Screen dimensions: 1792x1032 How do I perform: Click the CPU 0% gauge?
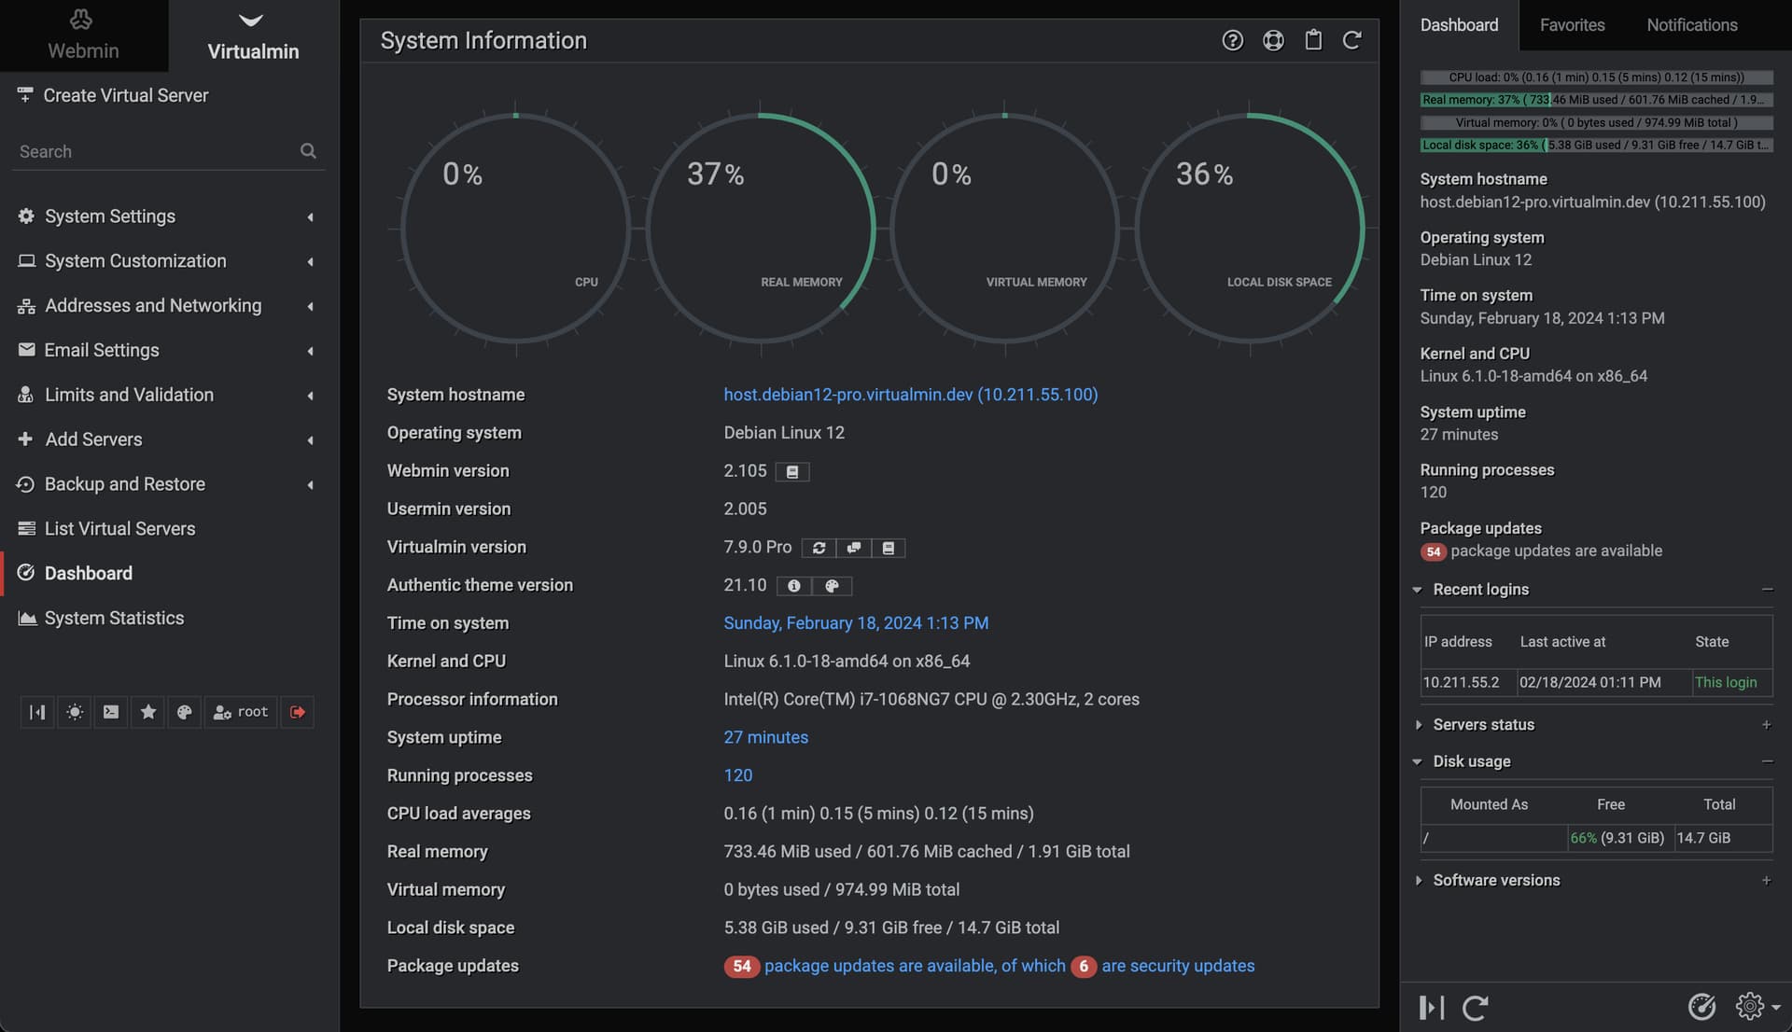point(516,229)
